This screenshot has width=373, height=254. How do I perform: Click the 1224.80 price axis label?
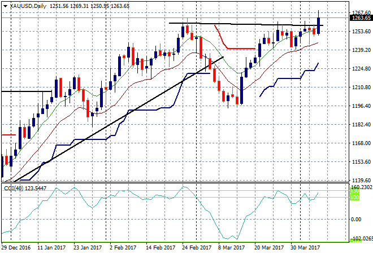(x=361, y=69)
